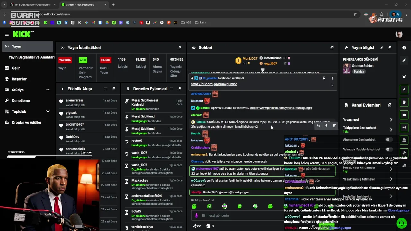Viewport: 411px width, 231px height.
Task: Click the pencil icon in right sidebar
Action: 404,60
